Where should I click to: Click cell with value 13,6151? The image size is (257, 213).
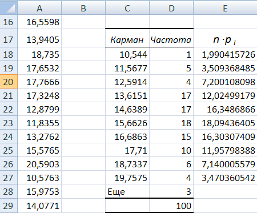tap(127, 95)
